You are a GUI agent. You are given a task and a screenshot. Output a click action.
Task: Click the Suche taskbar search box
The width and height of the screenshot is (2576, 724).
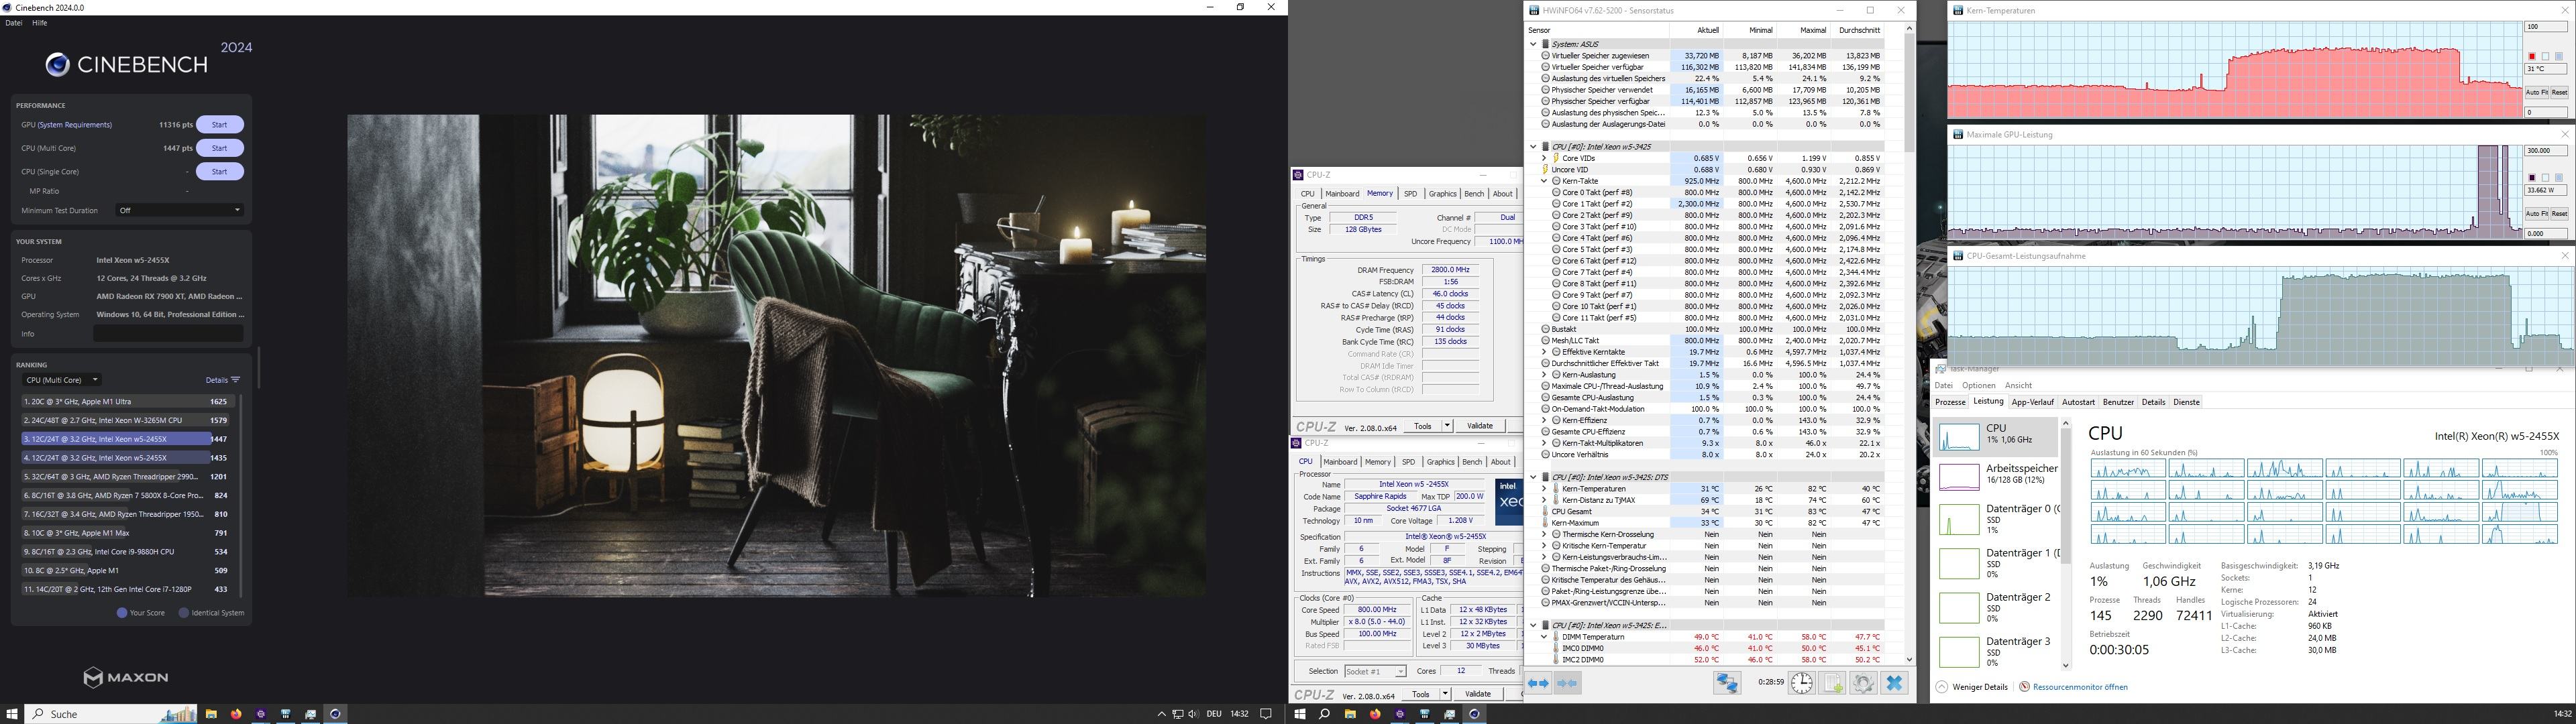(x=111, y=714)
